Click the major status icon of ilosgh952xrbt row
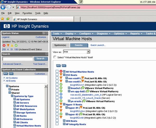 point(61,117)
